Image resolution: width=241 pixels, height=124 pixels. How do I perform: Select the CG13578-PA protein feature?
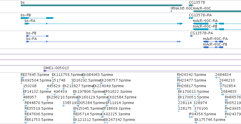click(191, 36)
